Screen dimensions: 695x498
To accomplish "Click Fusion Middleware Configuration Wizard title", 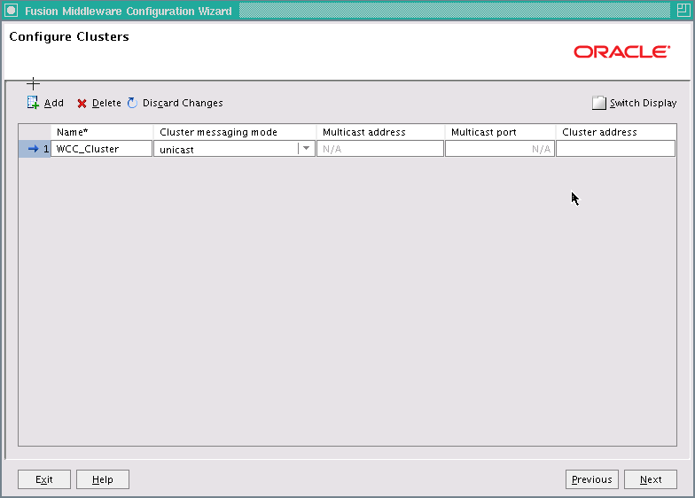I will [x=128, y=11].
